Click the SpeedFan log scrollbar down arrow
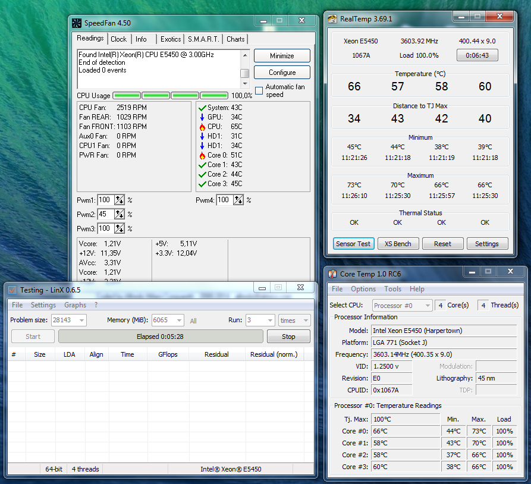 tap(245, 84)
